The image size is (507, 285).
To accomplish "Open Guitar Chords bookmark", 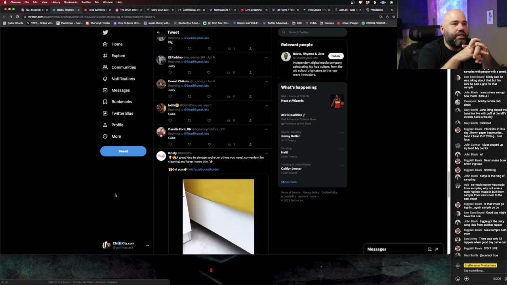I will (13, 23).
